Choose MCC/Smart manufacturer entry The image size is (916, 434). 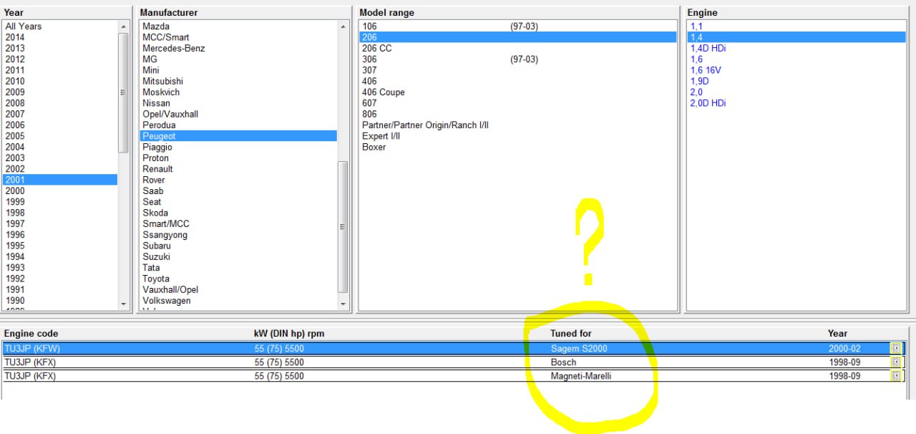click(x=166, y=37)
